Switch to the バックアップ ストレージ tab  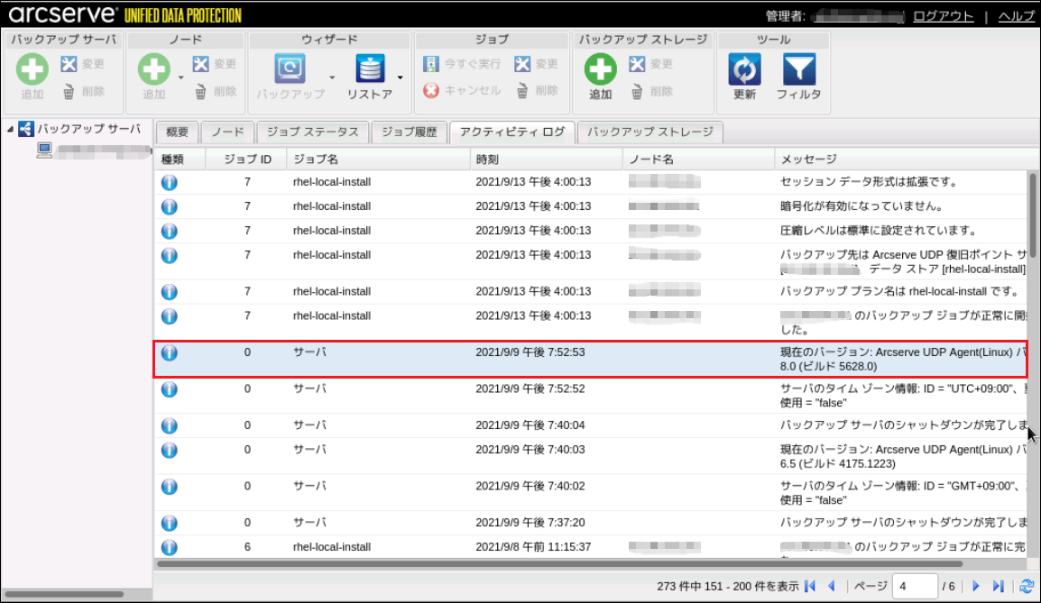point(650,132)
